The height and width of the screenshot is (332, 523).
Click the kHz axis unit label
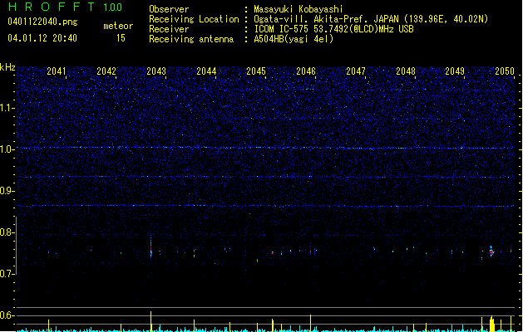[7, 67]
